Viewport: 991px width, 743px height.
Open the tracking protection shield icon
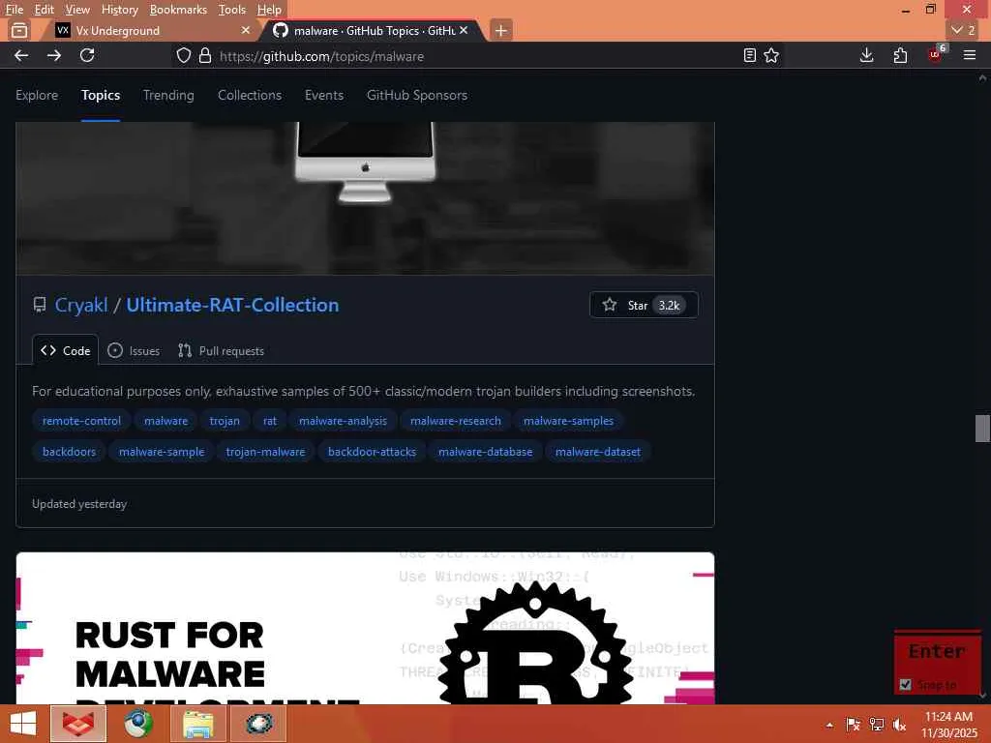point(183,55)
